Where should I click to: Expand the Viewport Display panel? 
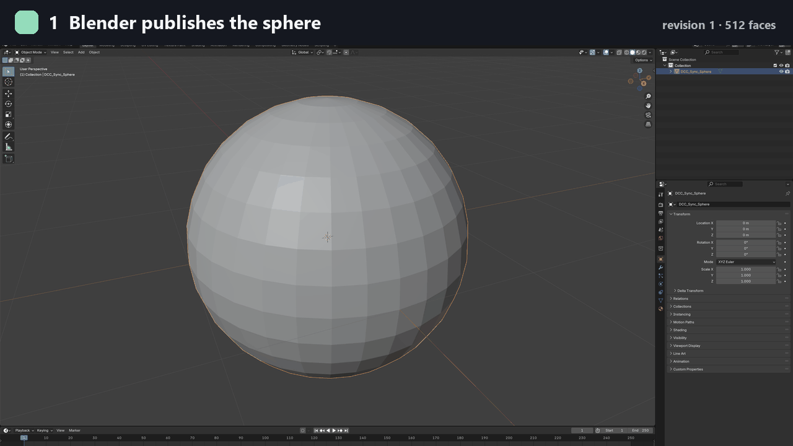[685, 346]
